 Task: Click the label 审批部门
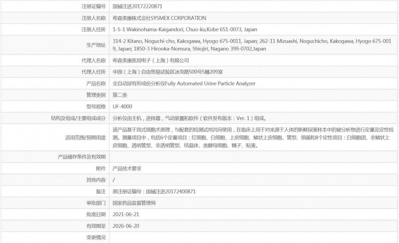(96, 203)
